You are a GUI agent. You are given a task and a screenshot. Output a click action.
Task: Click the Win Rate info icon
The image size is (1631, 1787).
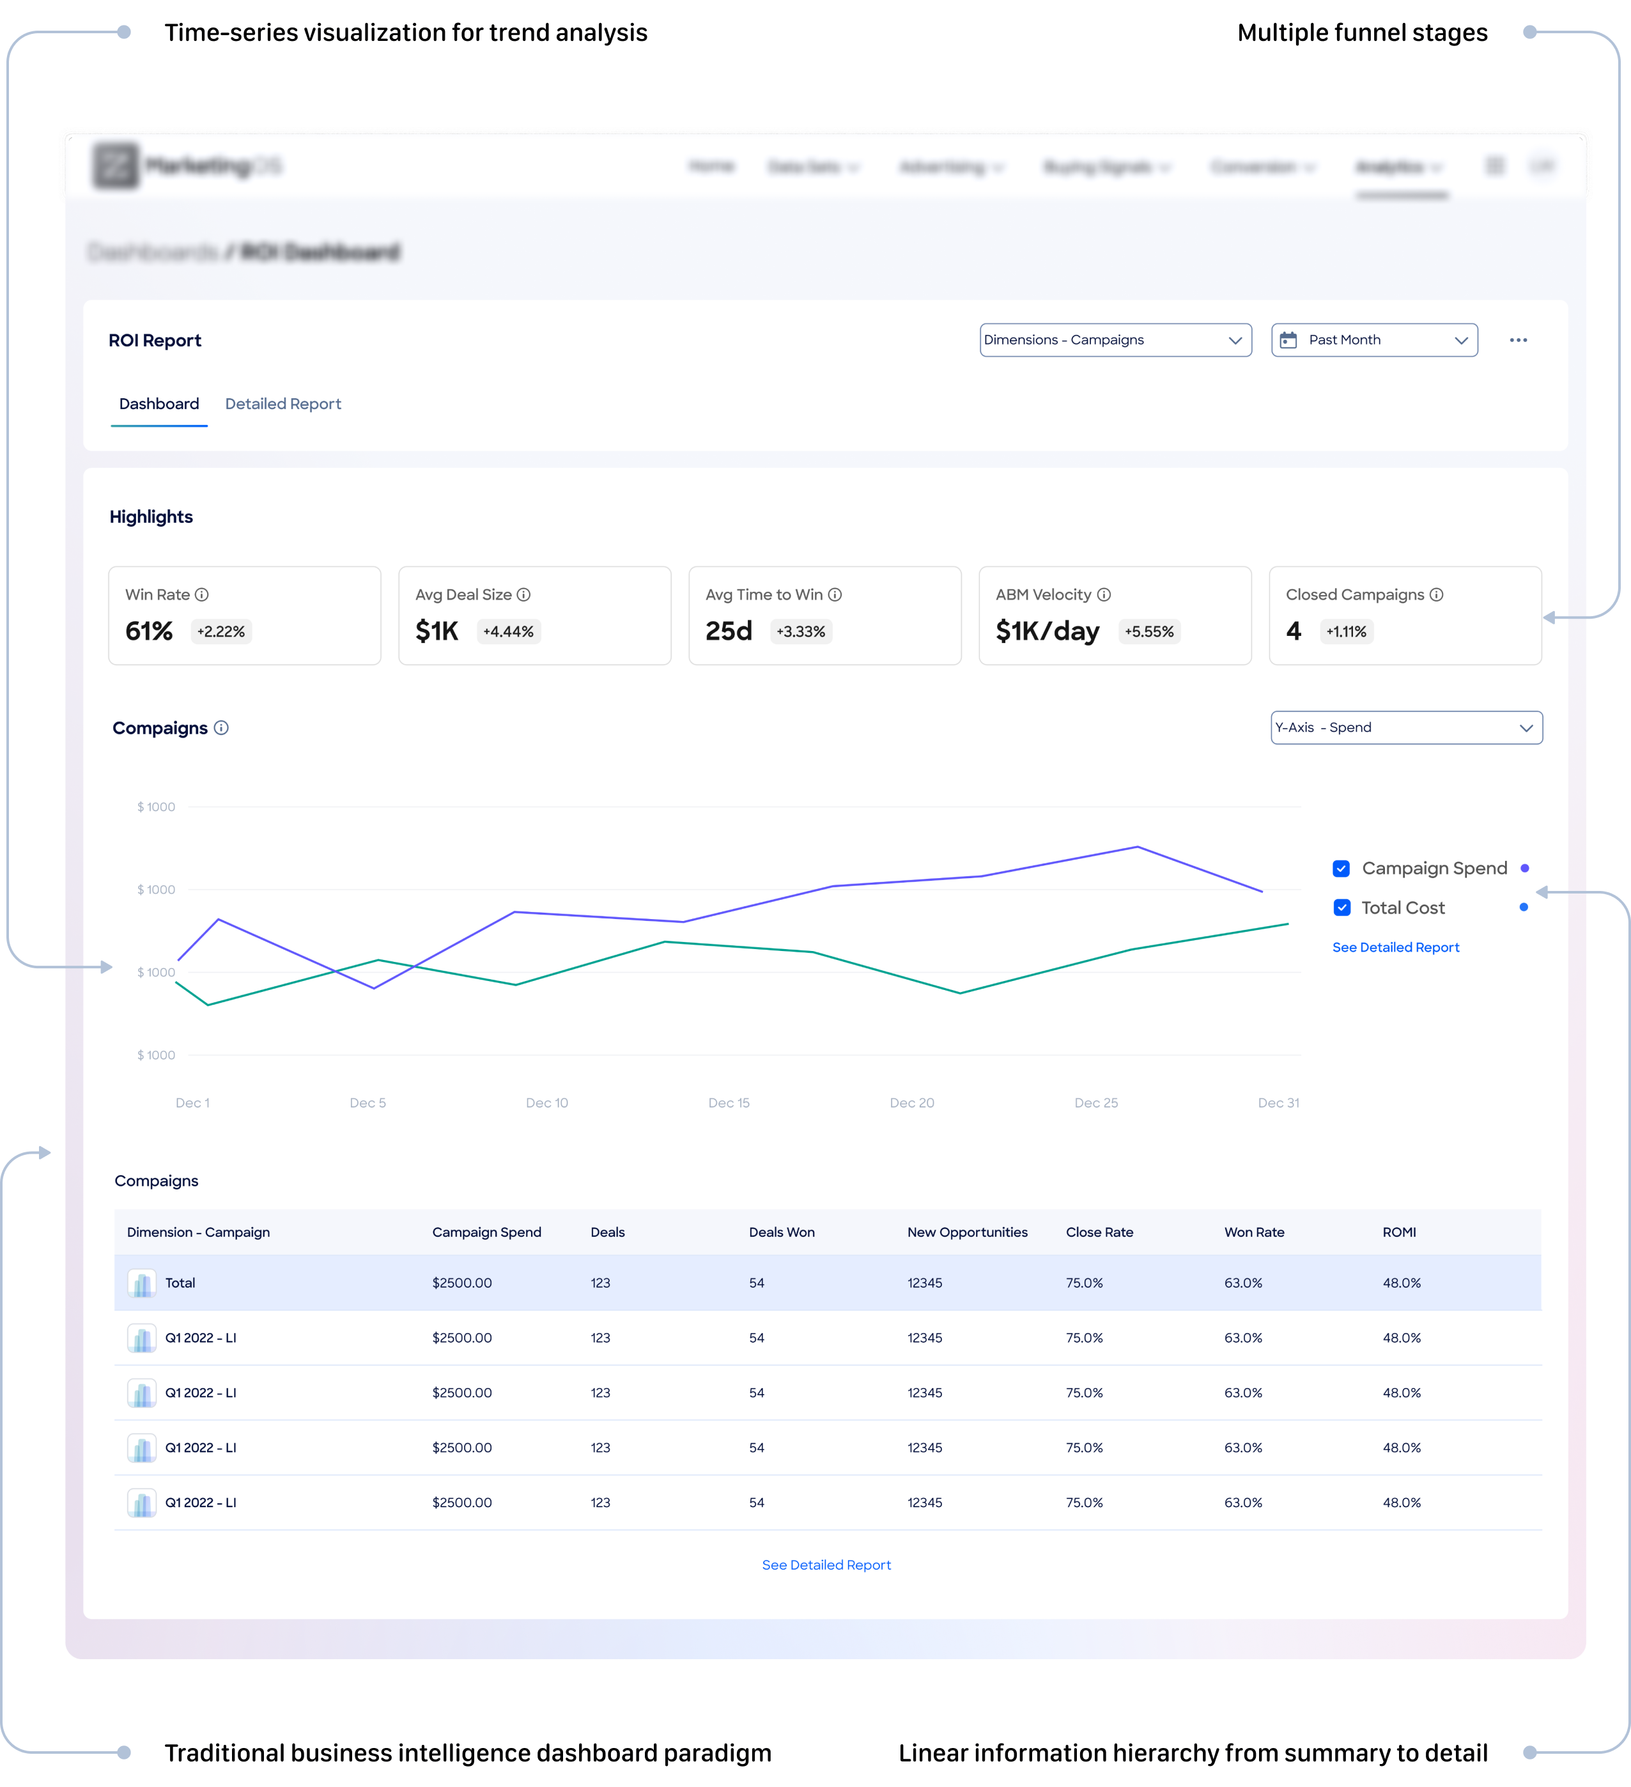pyautogui.click(x=202, y=595)
